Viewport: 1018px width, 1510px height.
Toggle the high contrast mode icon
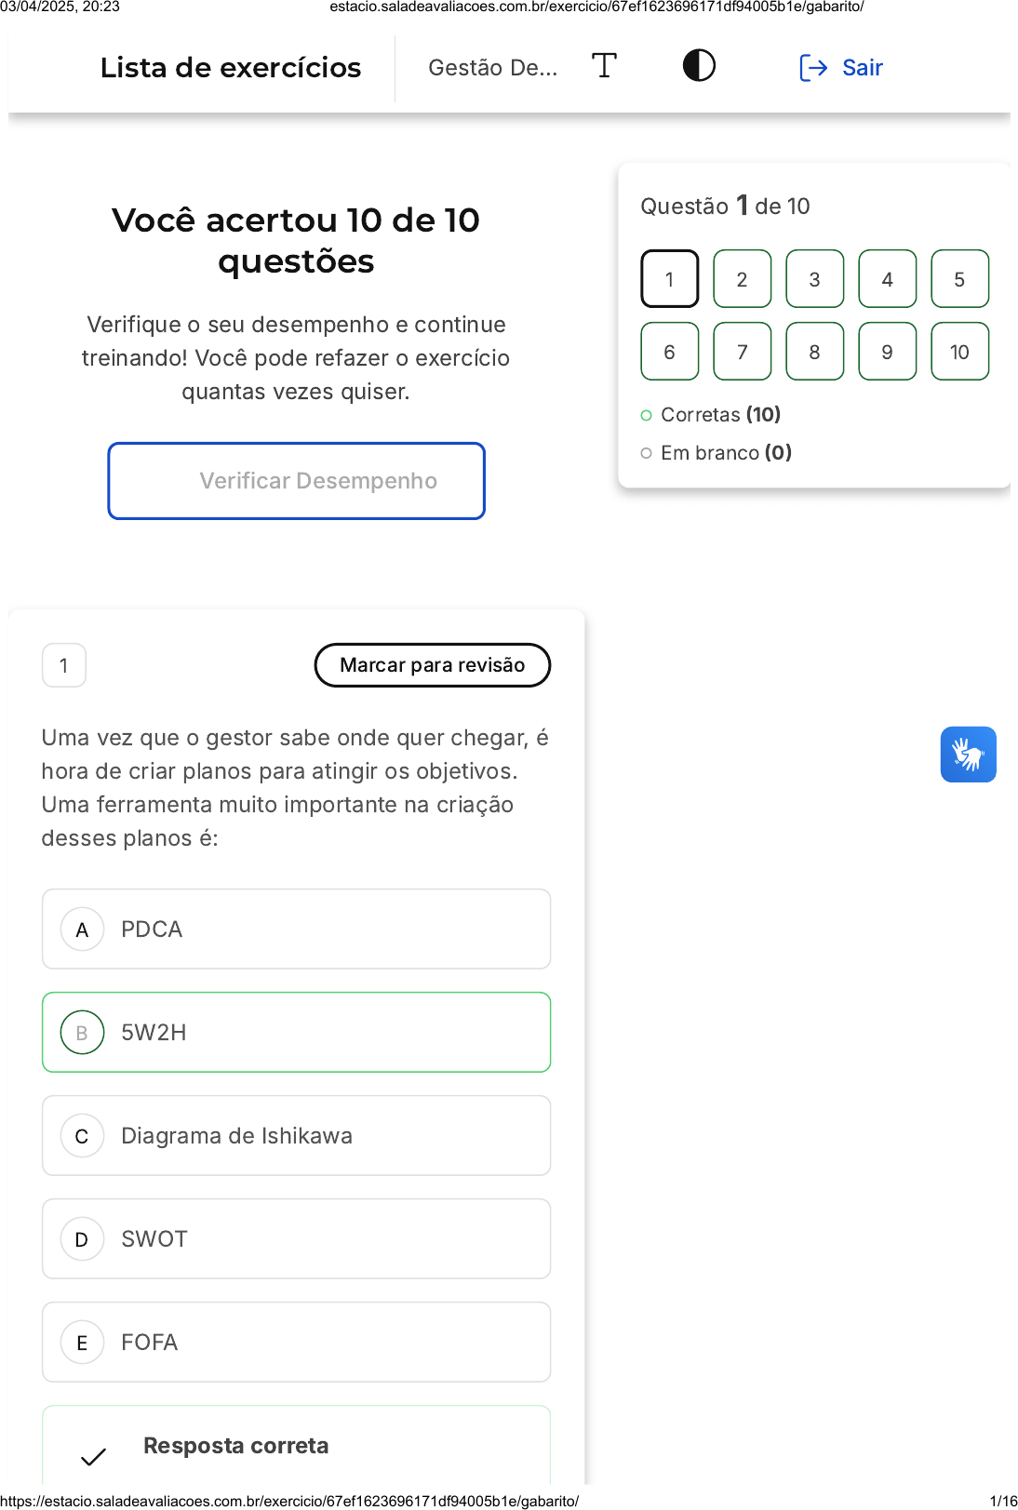699,66
